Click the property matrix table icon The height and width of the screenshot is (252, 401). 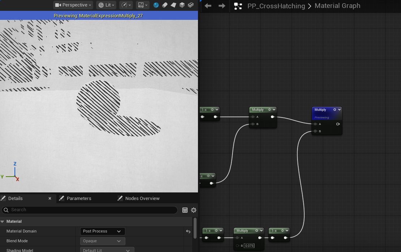pos(185,210)
